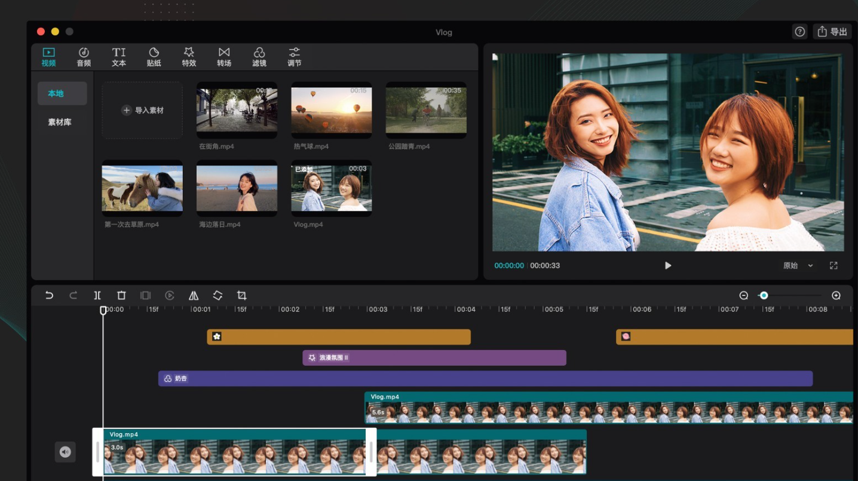The width and height of the screenshot is (858, 481).
Task: Click the timeline zoom slider handle
Action: 764,295
